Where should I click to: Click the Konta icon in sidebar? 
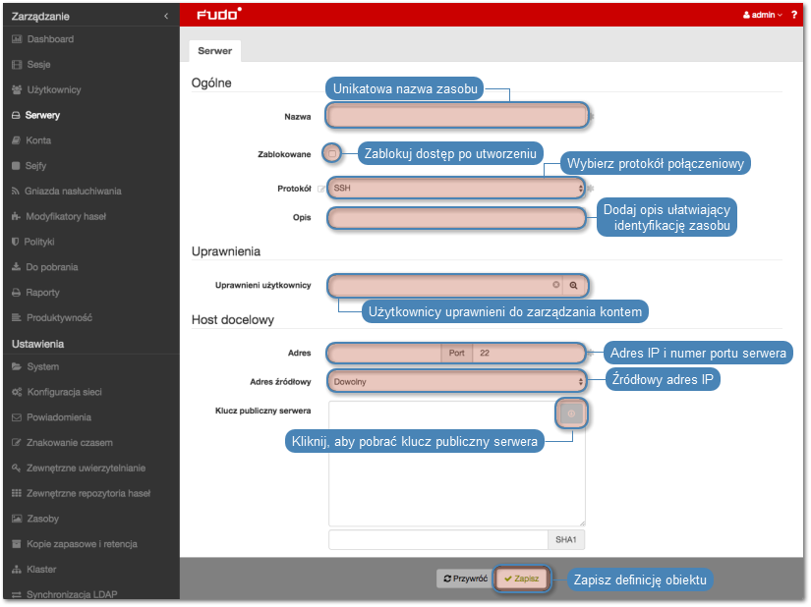pos(16,140)
